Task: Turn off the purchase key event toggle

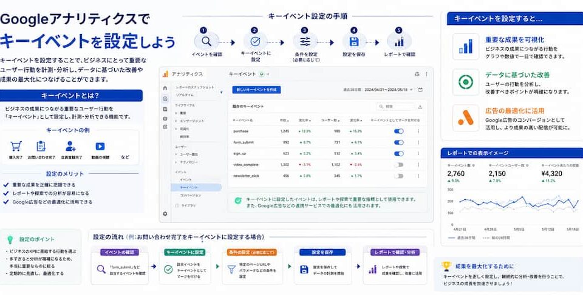Action: (x=398, y=131)
